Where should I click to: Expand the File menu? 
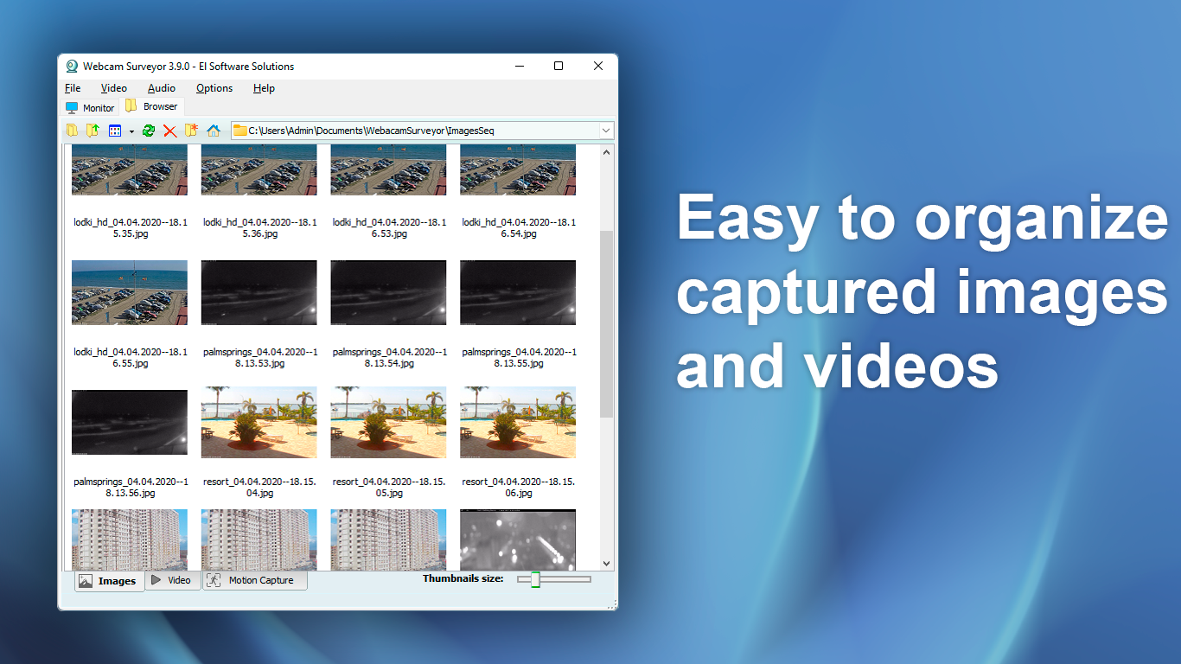click(x=72, y=88)
